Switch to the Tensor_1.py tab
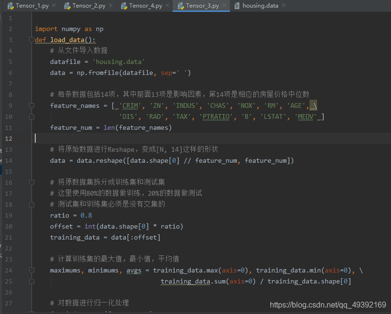Viewport: 391px width, 314px height. pos(31,6)
